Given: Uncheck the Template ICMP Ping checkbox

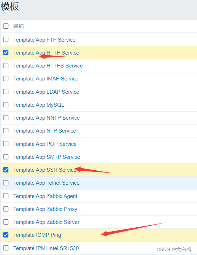Looking at the screenshot, I should (x=6, y=235).
